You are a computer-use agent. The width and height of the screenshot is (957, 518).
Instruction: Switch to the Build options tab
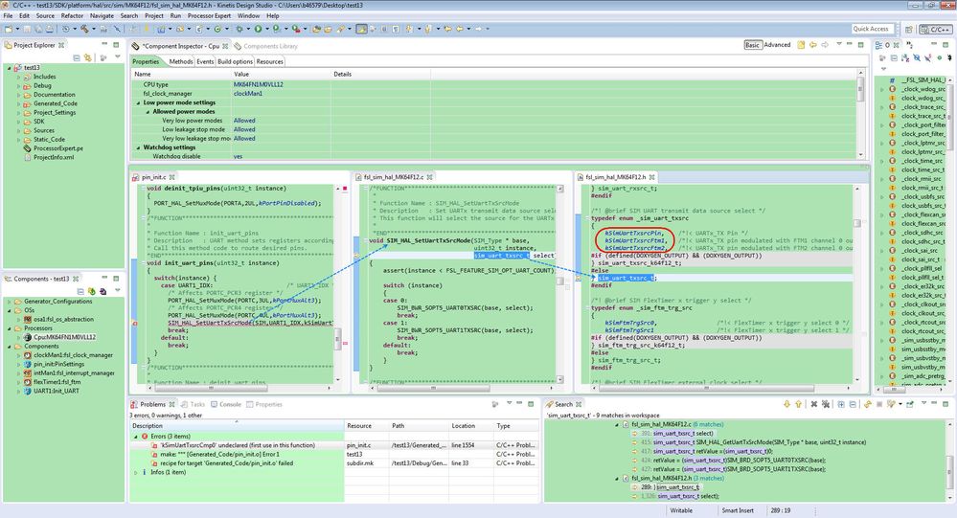point(236,61)
